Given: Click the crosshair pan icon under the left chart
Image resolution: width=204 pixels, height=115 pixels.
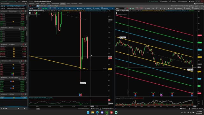Looking at the screenshot, I should (x=94, y=109).
